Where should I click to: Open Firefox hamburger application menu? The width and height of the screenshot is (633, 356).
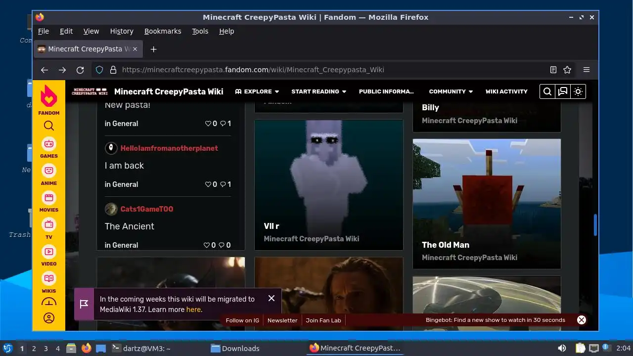(587, 70)
